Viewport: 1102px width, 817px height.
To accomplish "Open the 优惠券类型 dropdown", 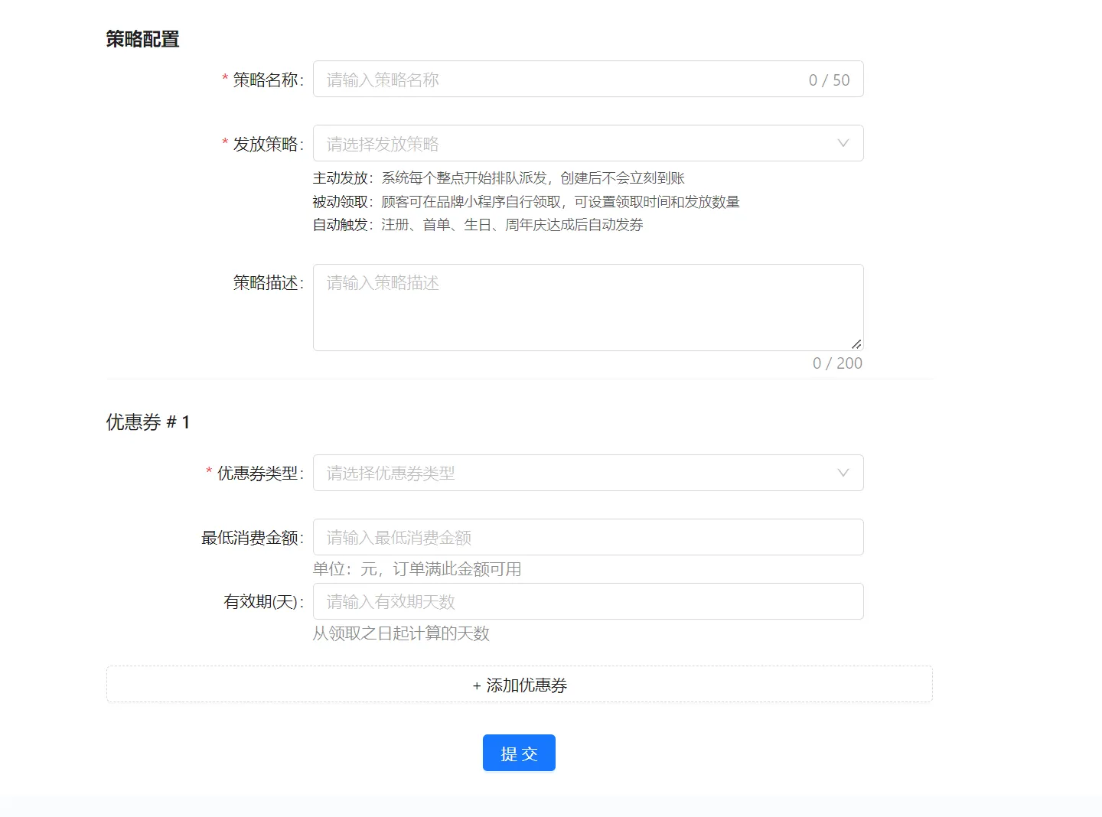I will [588, 474].
